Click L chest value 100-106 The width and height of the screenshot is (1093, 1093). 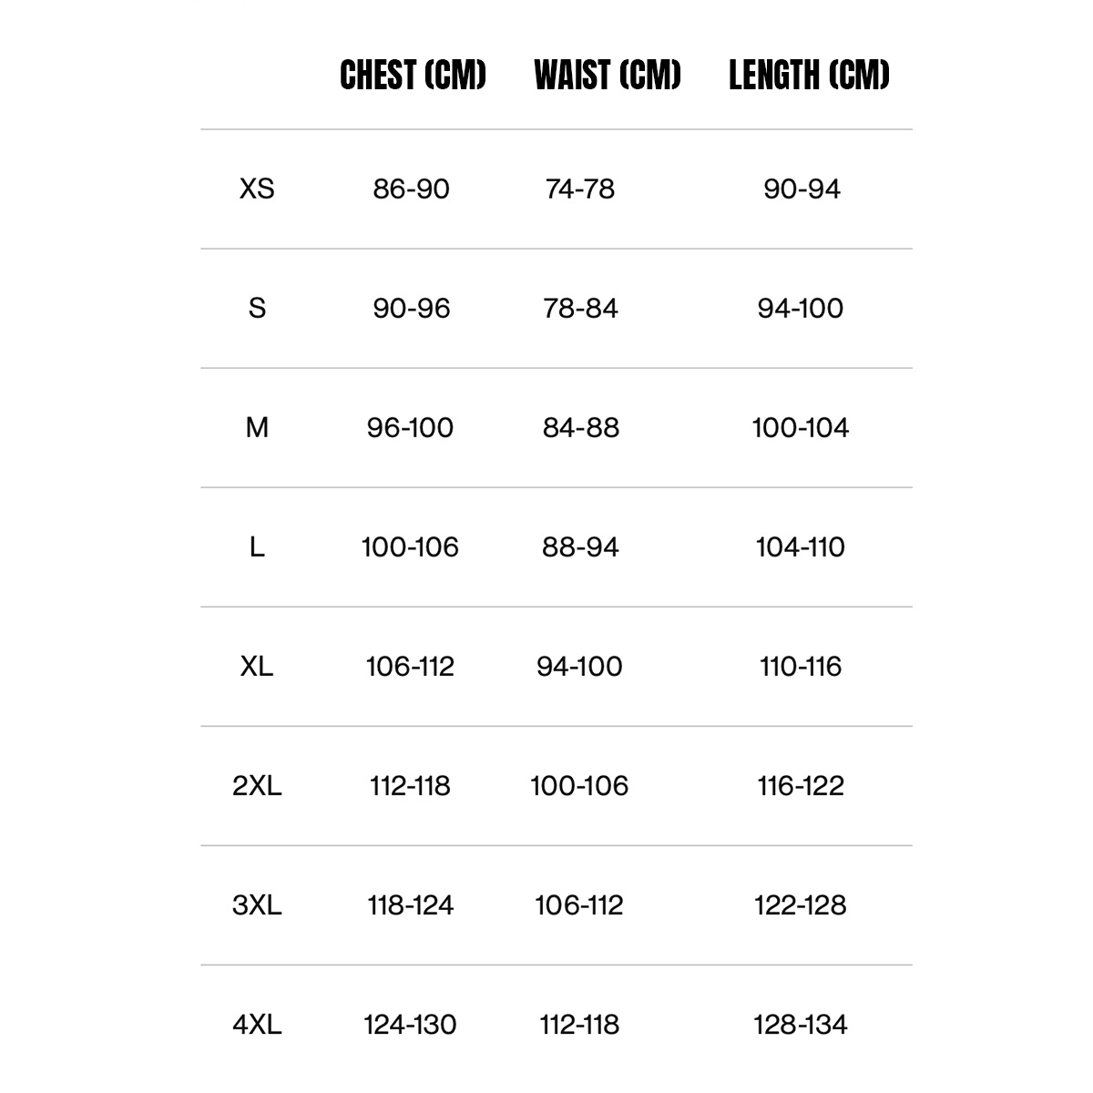[x=410, y=546]
